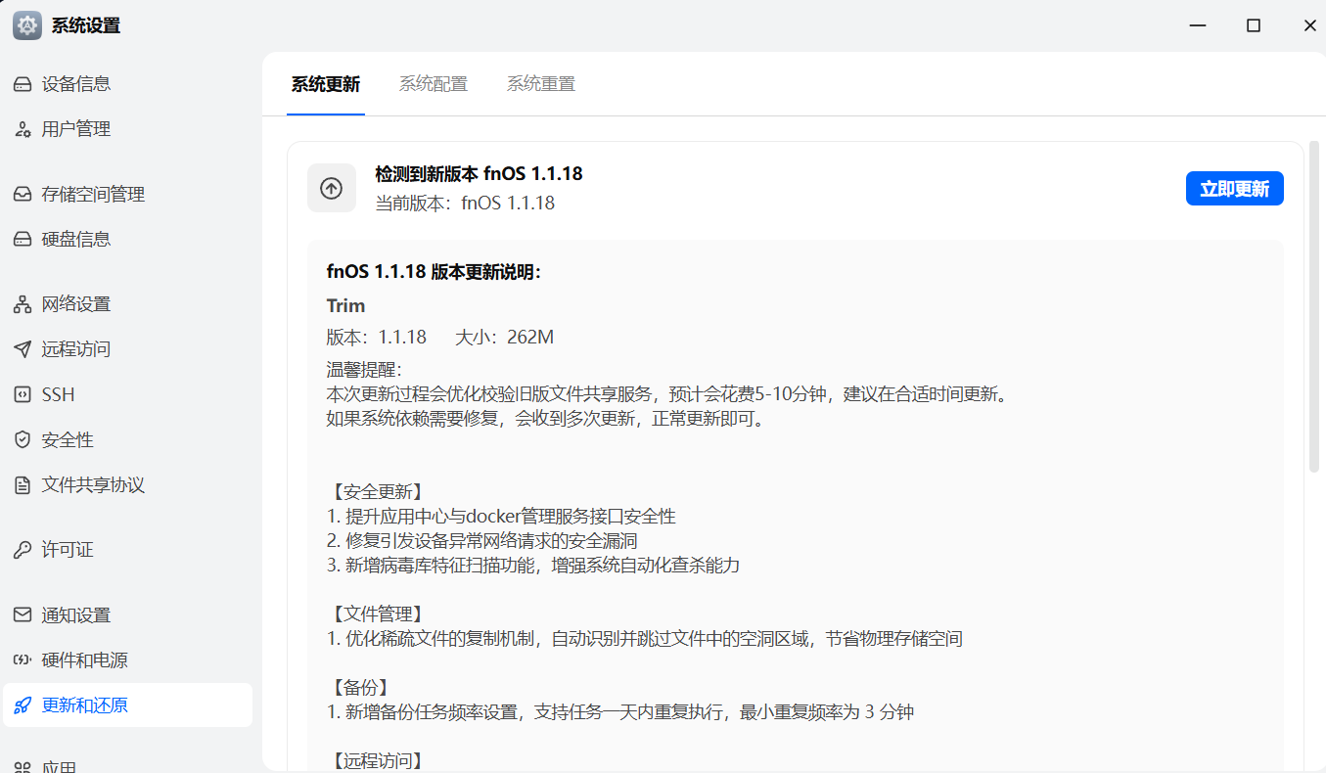
Task: Click the 硬件和电源 sidebar icon
Action: coord(23,659)
